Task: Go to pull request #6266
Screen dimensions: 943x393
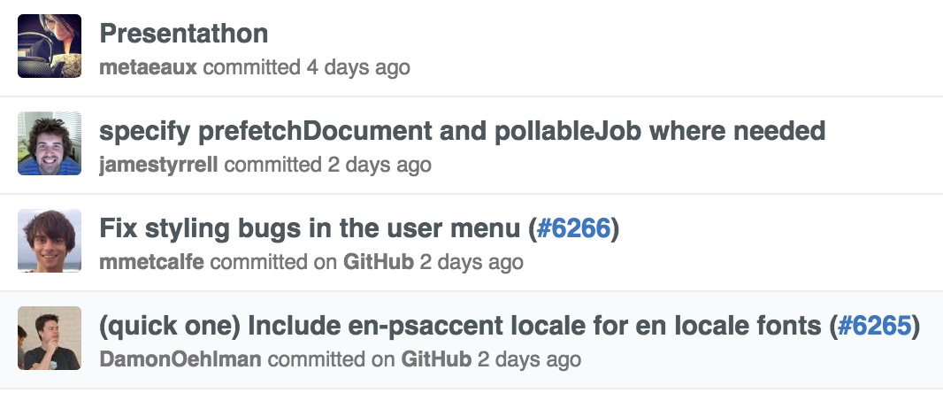Action: pos(573,228)
